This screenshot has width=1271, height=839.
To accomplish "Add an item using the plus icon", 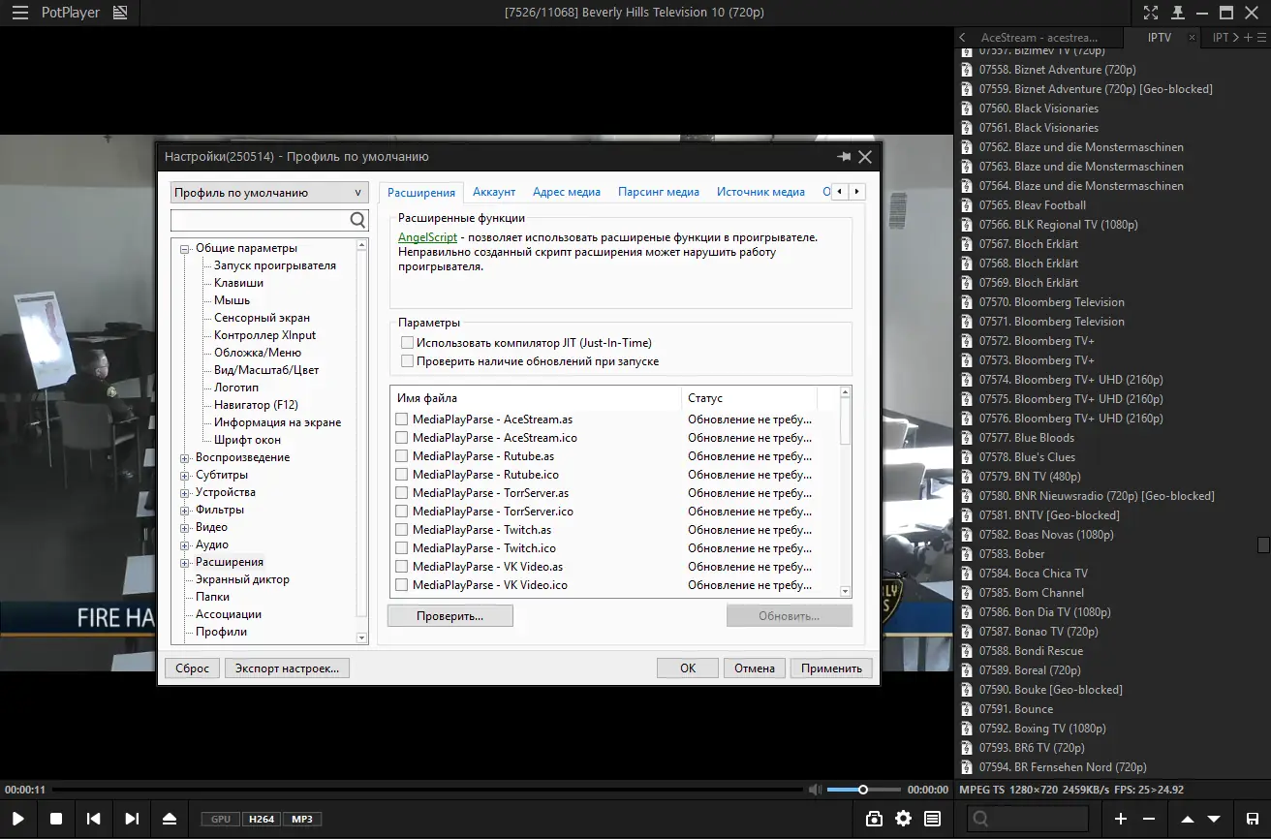I will pyautogui.click(x=1119, y=819).
